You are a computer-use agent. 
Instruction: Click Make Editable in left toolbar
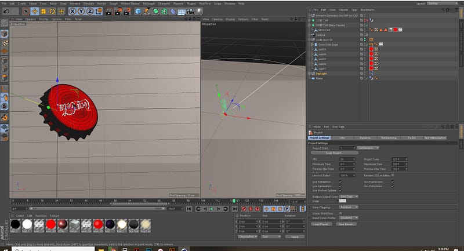5,23
